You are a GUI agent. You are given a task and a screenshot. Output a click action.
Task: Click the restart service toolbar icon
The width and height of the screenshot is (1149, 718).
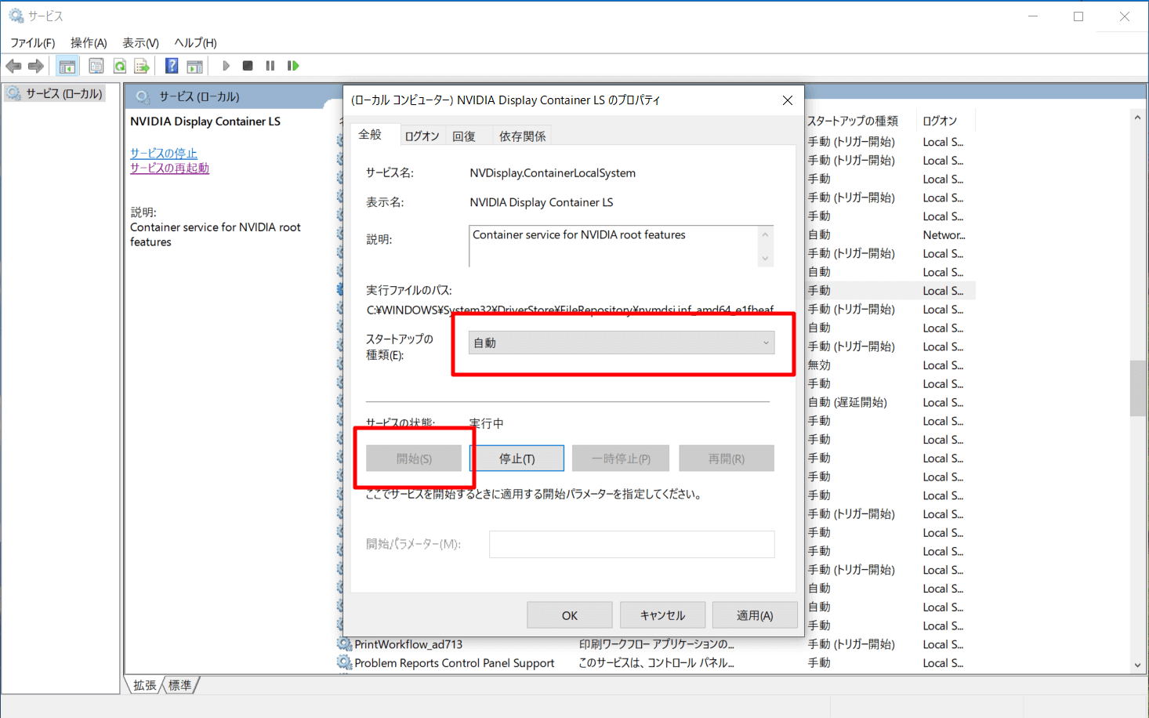pyautogui.click(x=293, y=65)
